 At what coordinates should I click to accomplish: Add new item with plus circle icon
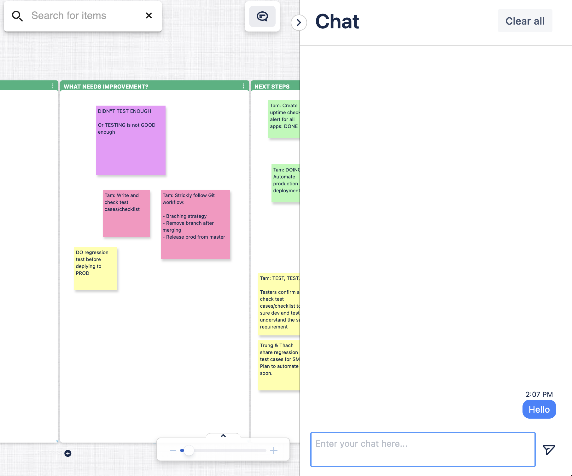(x=68, y=453)
